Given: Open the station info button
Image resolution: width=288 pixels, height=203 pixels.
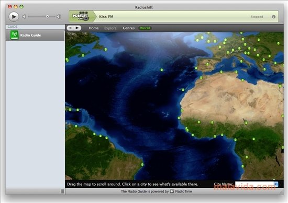Looking at the screenshot, I should click(x=273, y=17).
